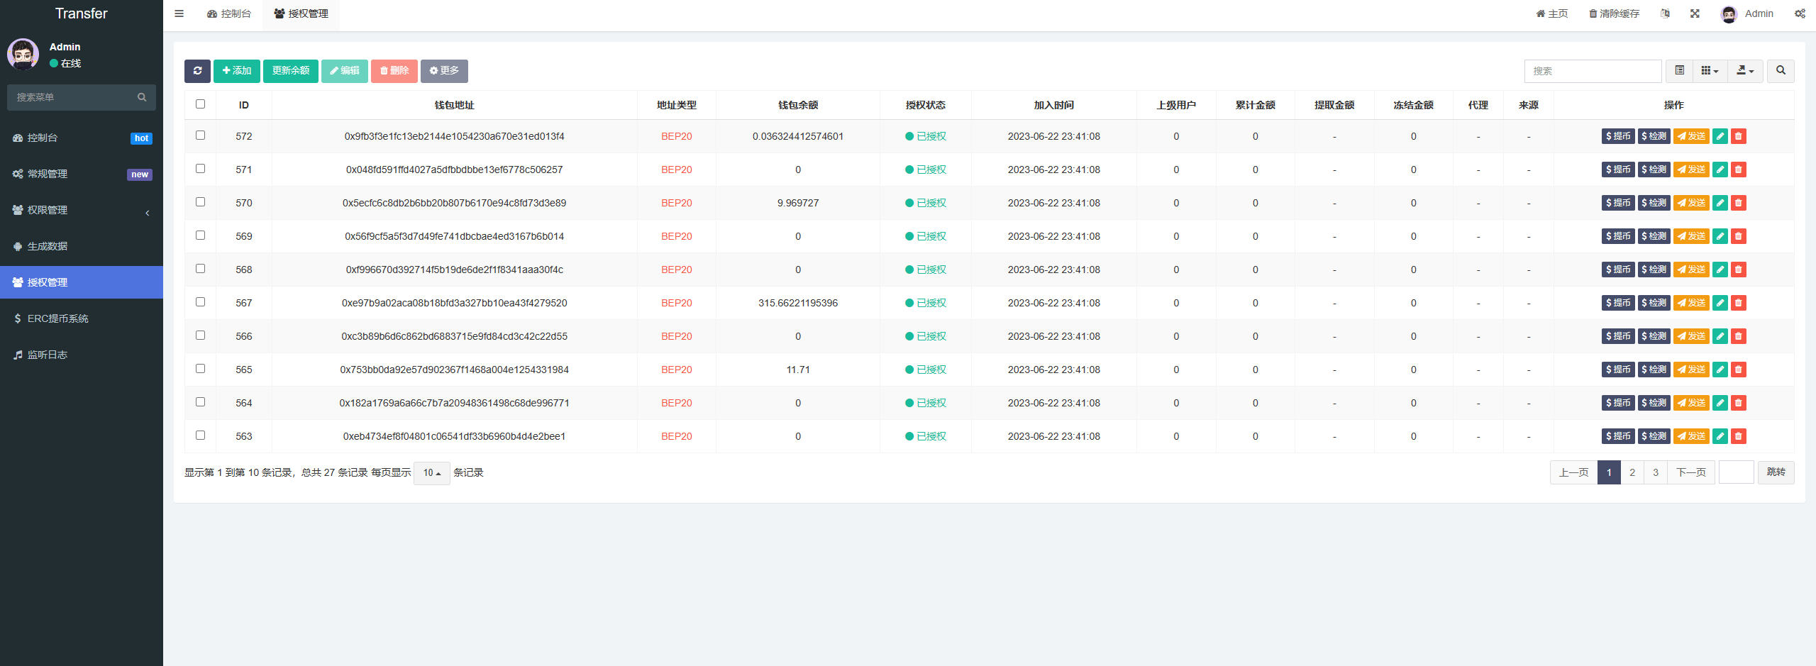Click green edit pencil icon for row 572
Screen dimensions: 1816x666
(1720, 136)
